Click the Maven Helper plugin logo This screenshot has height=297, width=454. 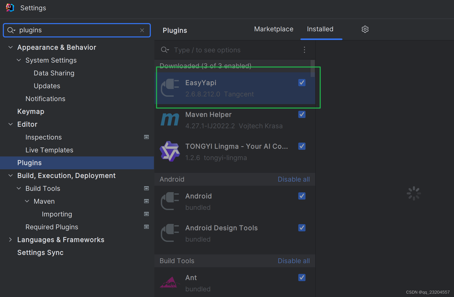[x=170, y=120]
